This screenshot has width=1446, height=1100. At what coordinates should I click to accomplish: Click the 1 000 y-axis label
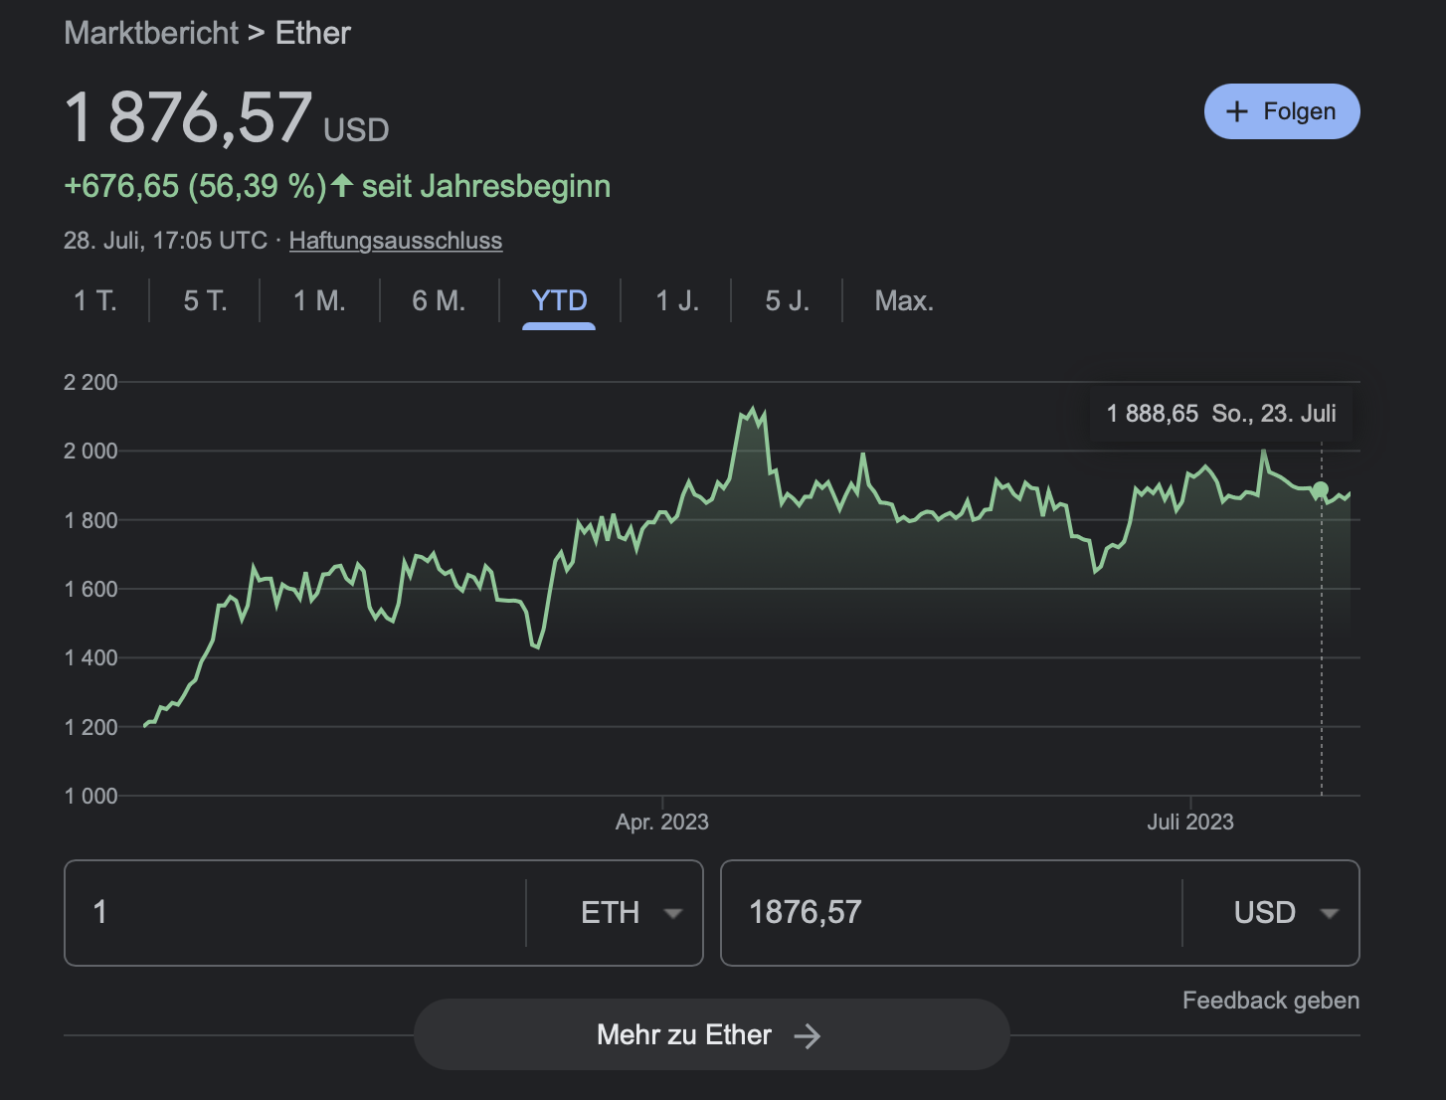pos(90,797)
